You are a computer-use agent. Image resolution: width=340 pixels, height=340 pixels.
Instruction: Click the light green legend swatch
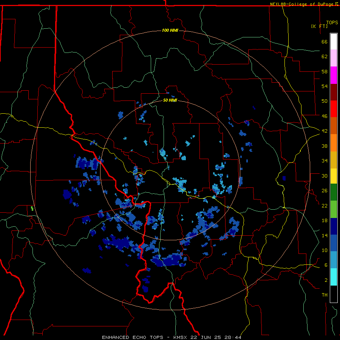tap(334, 209)
